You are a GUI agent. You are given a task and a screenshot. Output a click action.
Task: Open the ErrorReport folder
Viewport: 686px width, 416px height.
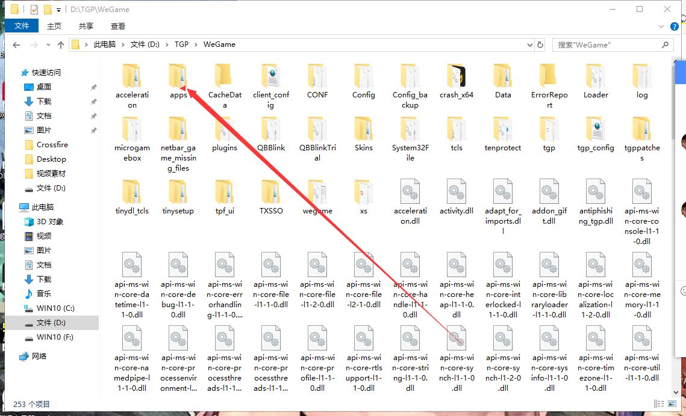[549, 87]
